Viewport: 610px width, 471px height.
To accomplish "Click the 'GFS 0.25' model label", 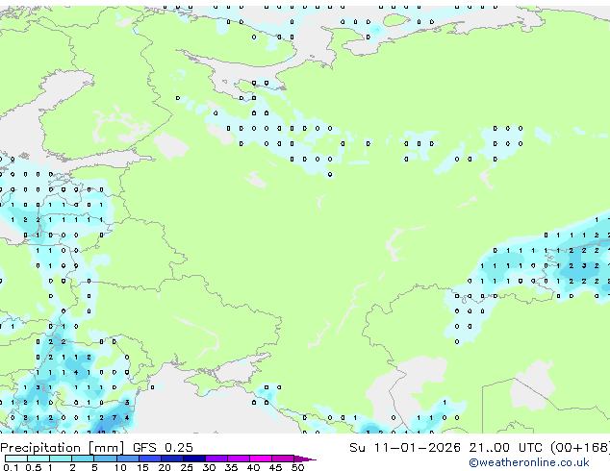I will (163, 448).
